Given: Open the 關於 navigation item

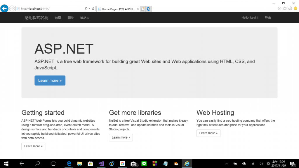Looking at the screenshot, I should pyautogui.click(x=71, y=18).
